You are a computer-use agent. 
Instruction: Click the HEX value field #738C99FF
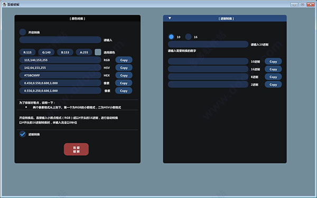[x=60, y=76]
